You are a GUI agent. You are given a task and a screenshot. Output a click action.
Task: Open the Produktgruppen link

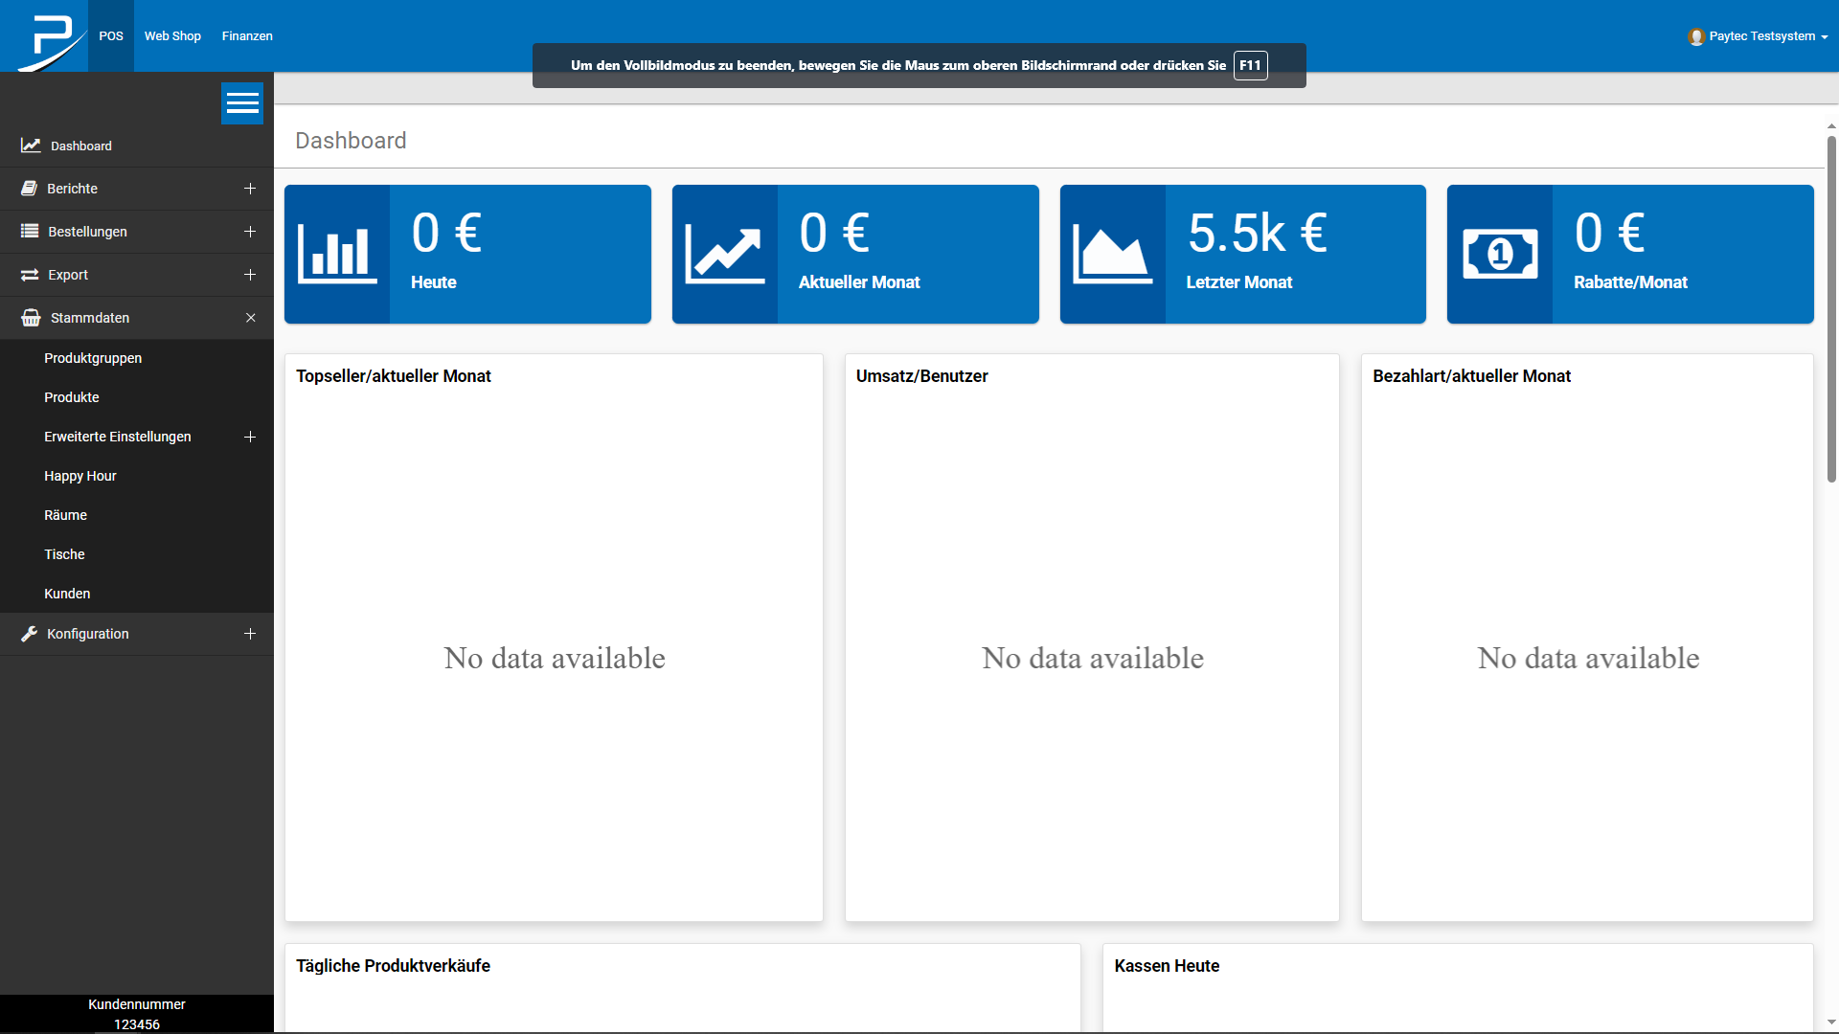coord(93,358)
